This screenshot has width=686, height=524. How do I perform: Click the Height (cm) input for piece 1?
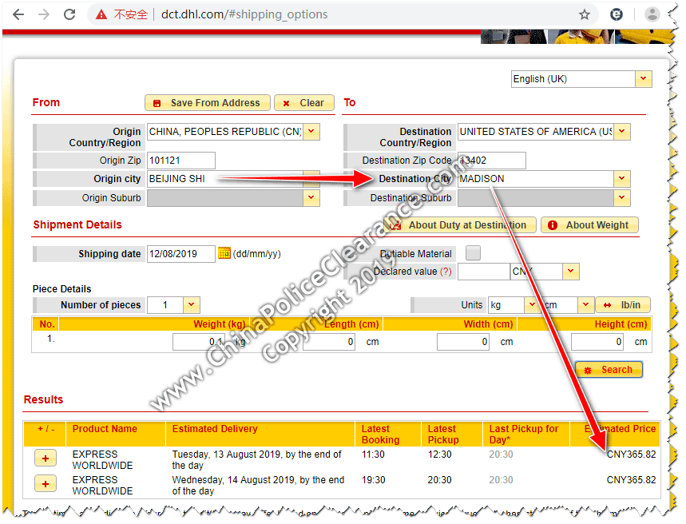(x=597, y=342)
